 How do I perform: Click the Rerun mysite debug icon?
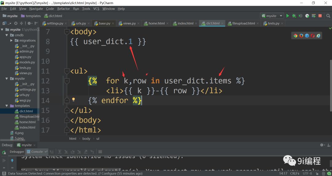(x=4, y=152)
